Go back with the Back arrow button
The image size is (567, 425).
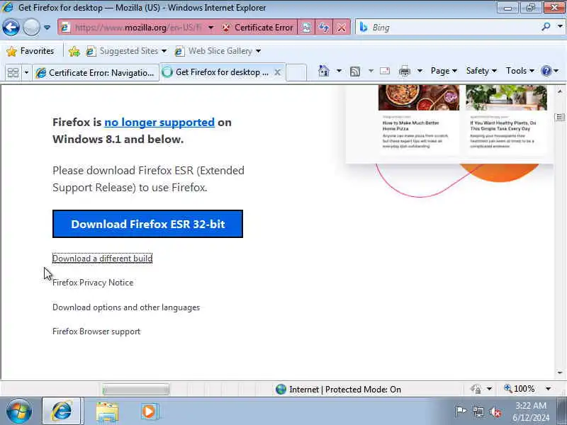tap(11, 27)
